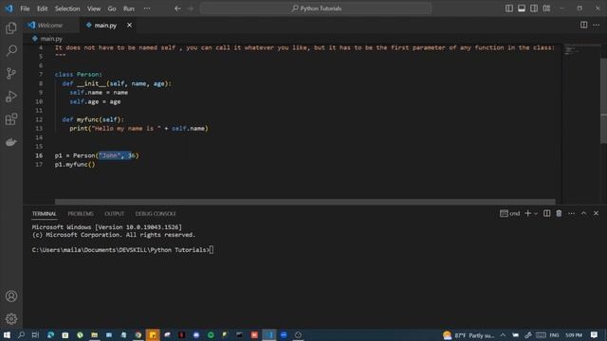This screenshot has width=607, height=341.
Task: Open the Manage gear icon
Action: pos(11,319)
